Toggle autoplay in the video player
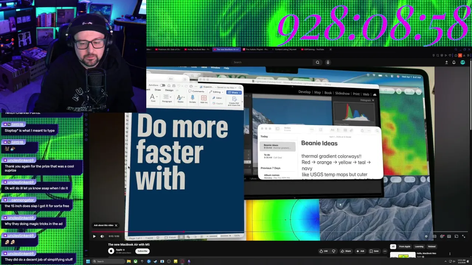This screenshot has height=265, width=472. tap(426, 236)
